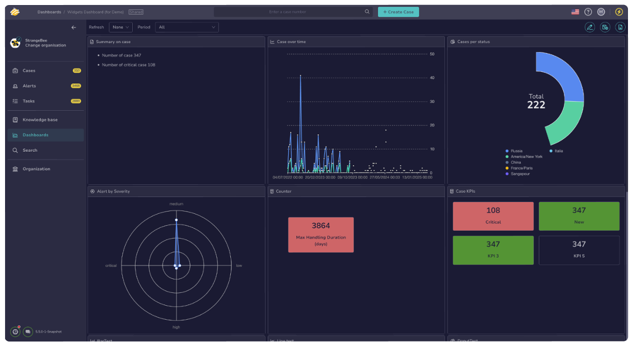Open Knowledge base in the sidebar
633x346 pixels.
(45, 120)
